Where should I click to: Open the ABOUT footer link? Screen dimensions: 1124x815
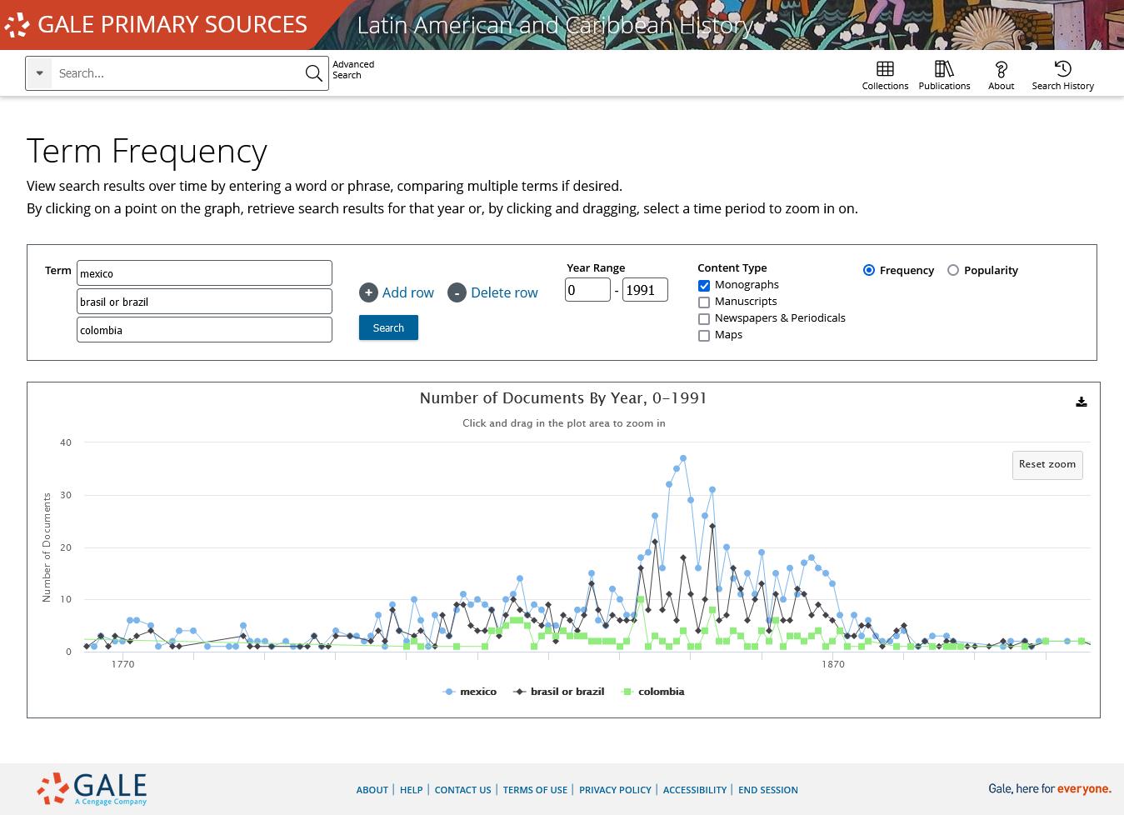(x=372, y=790)
